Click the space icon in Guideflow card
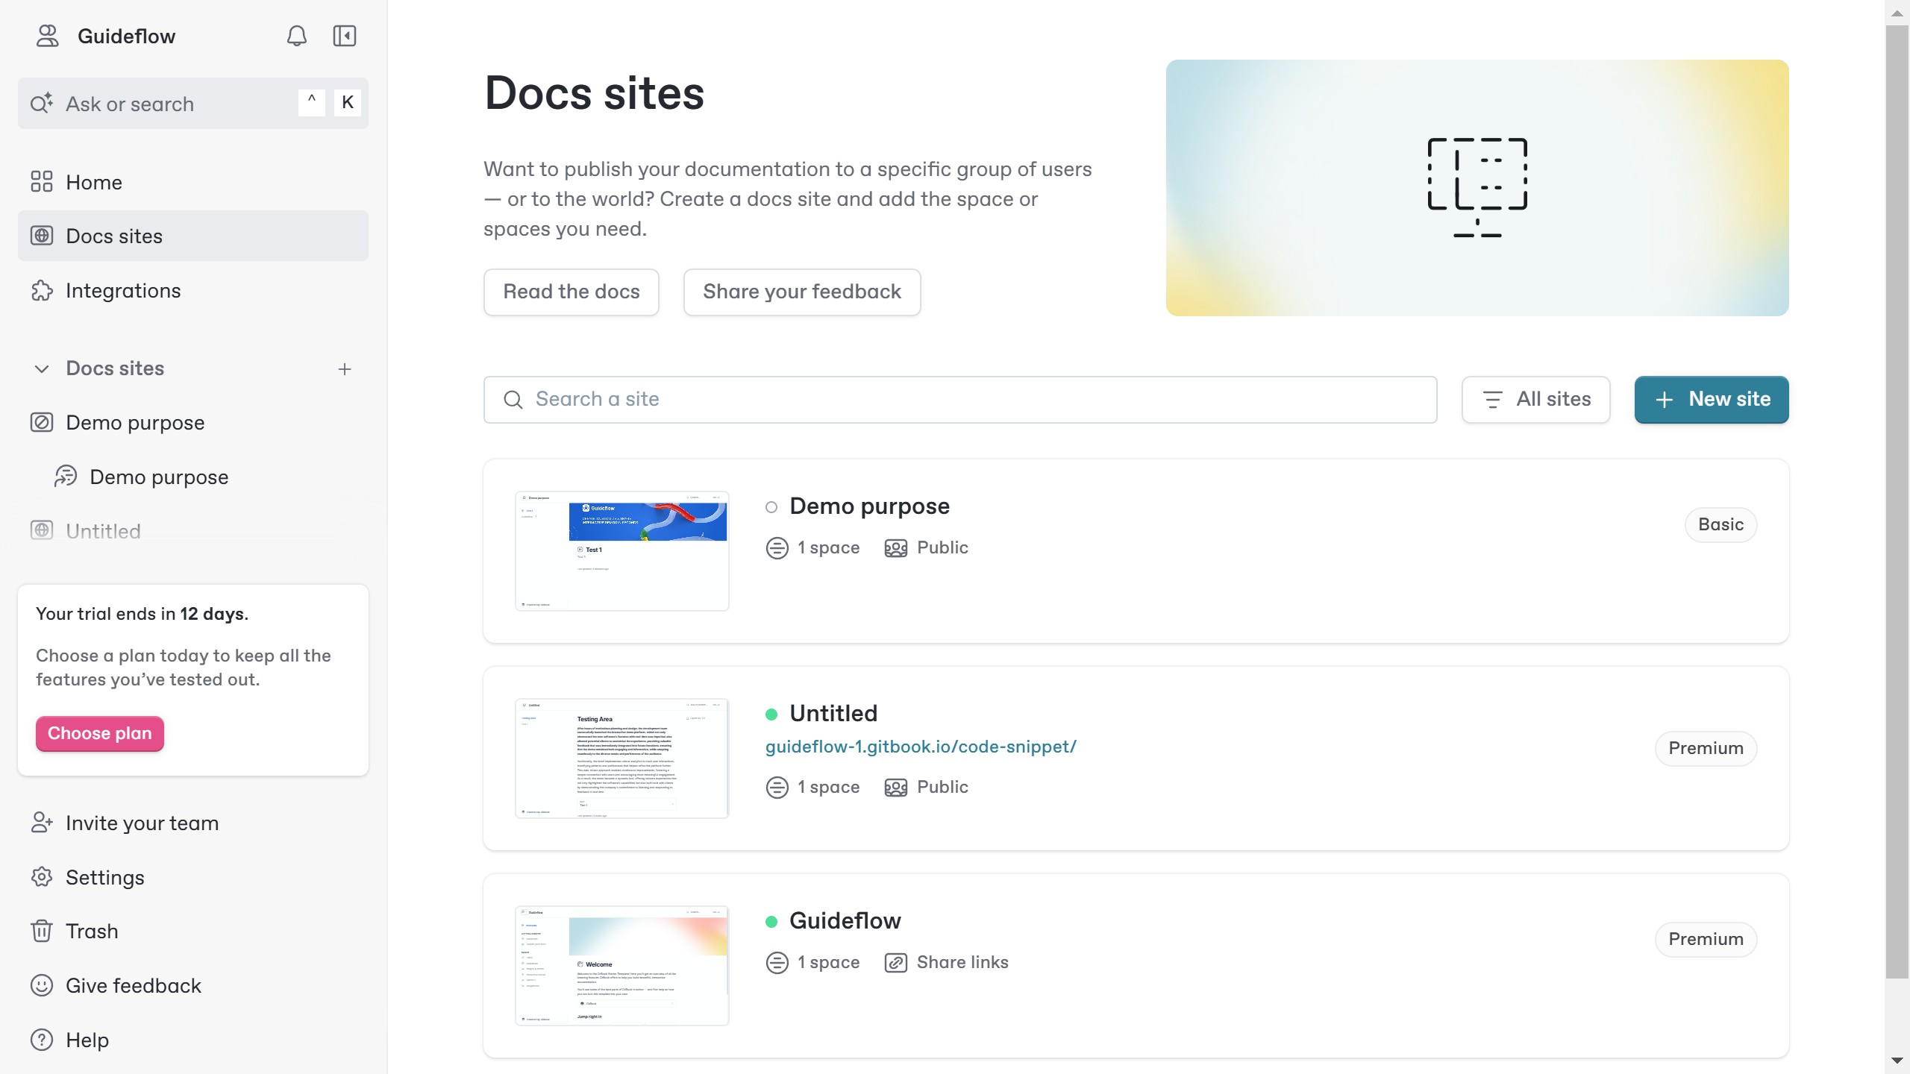Screen dimensions: 1910x1074 click(777, 963)
